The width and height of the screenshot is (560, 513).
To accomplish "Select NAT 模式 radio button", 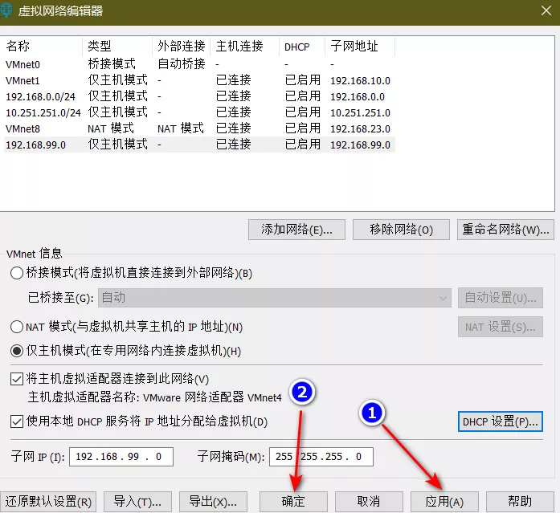I will pos(17,327).
